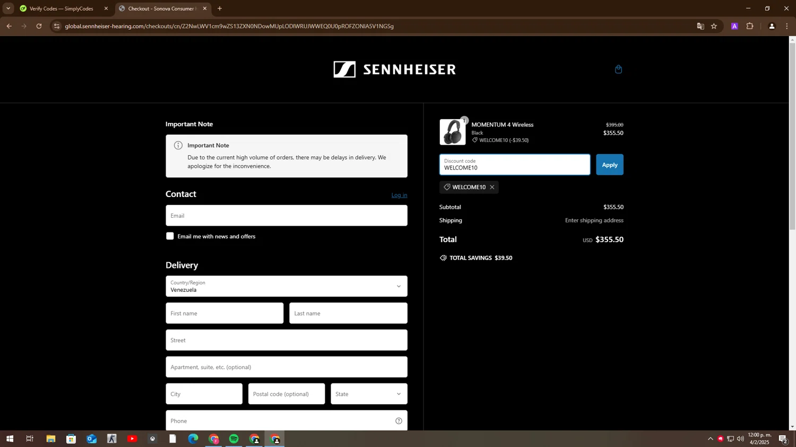Remove the applied WELCOME10 discount tag
796x447 pixels.
pyautogui.click(x=492, y=187)
